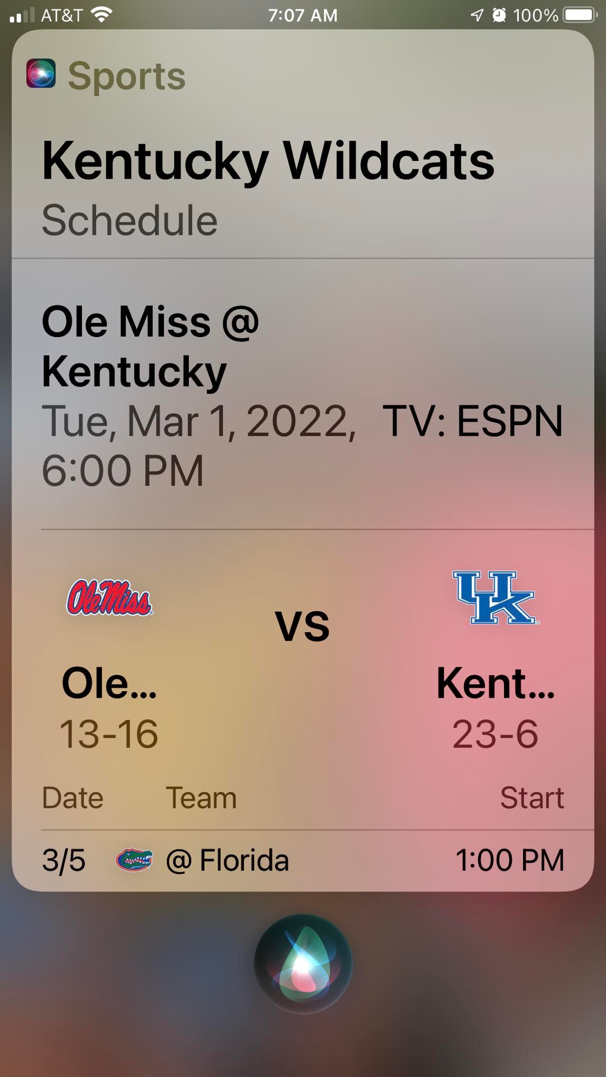Tap the Start column header

(x=532, y=798)
